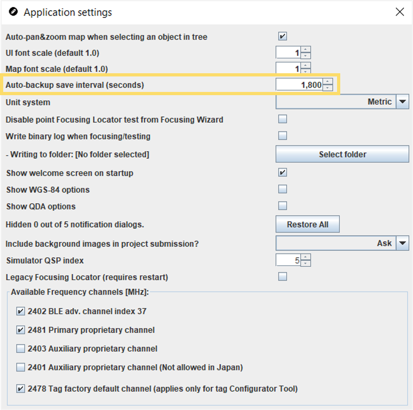Check 2403 Auxiliary proprietary channel
The height and width of the screenshot is (410, 413).
[x=20, y=349]
